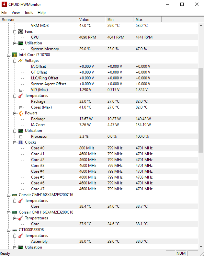Open the Tools menu
204x256 pixels.
pos(28,13)
